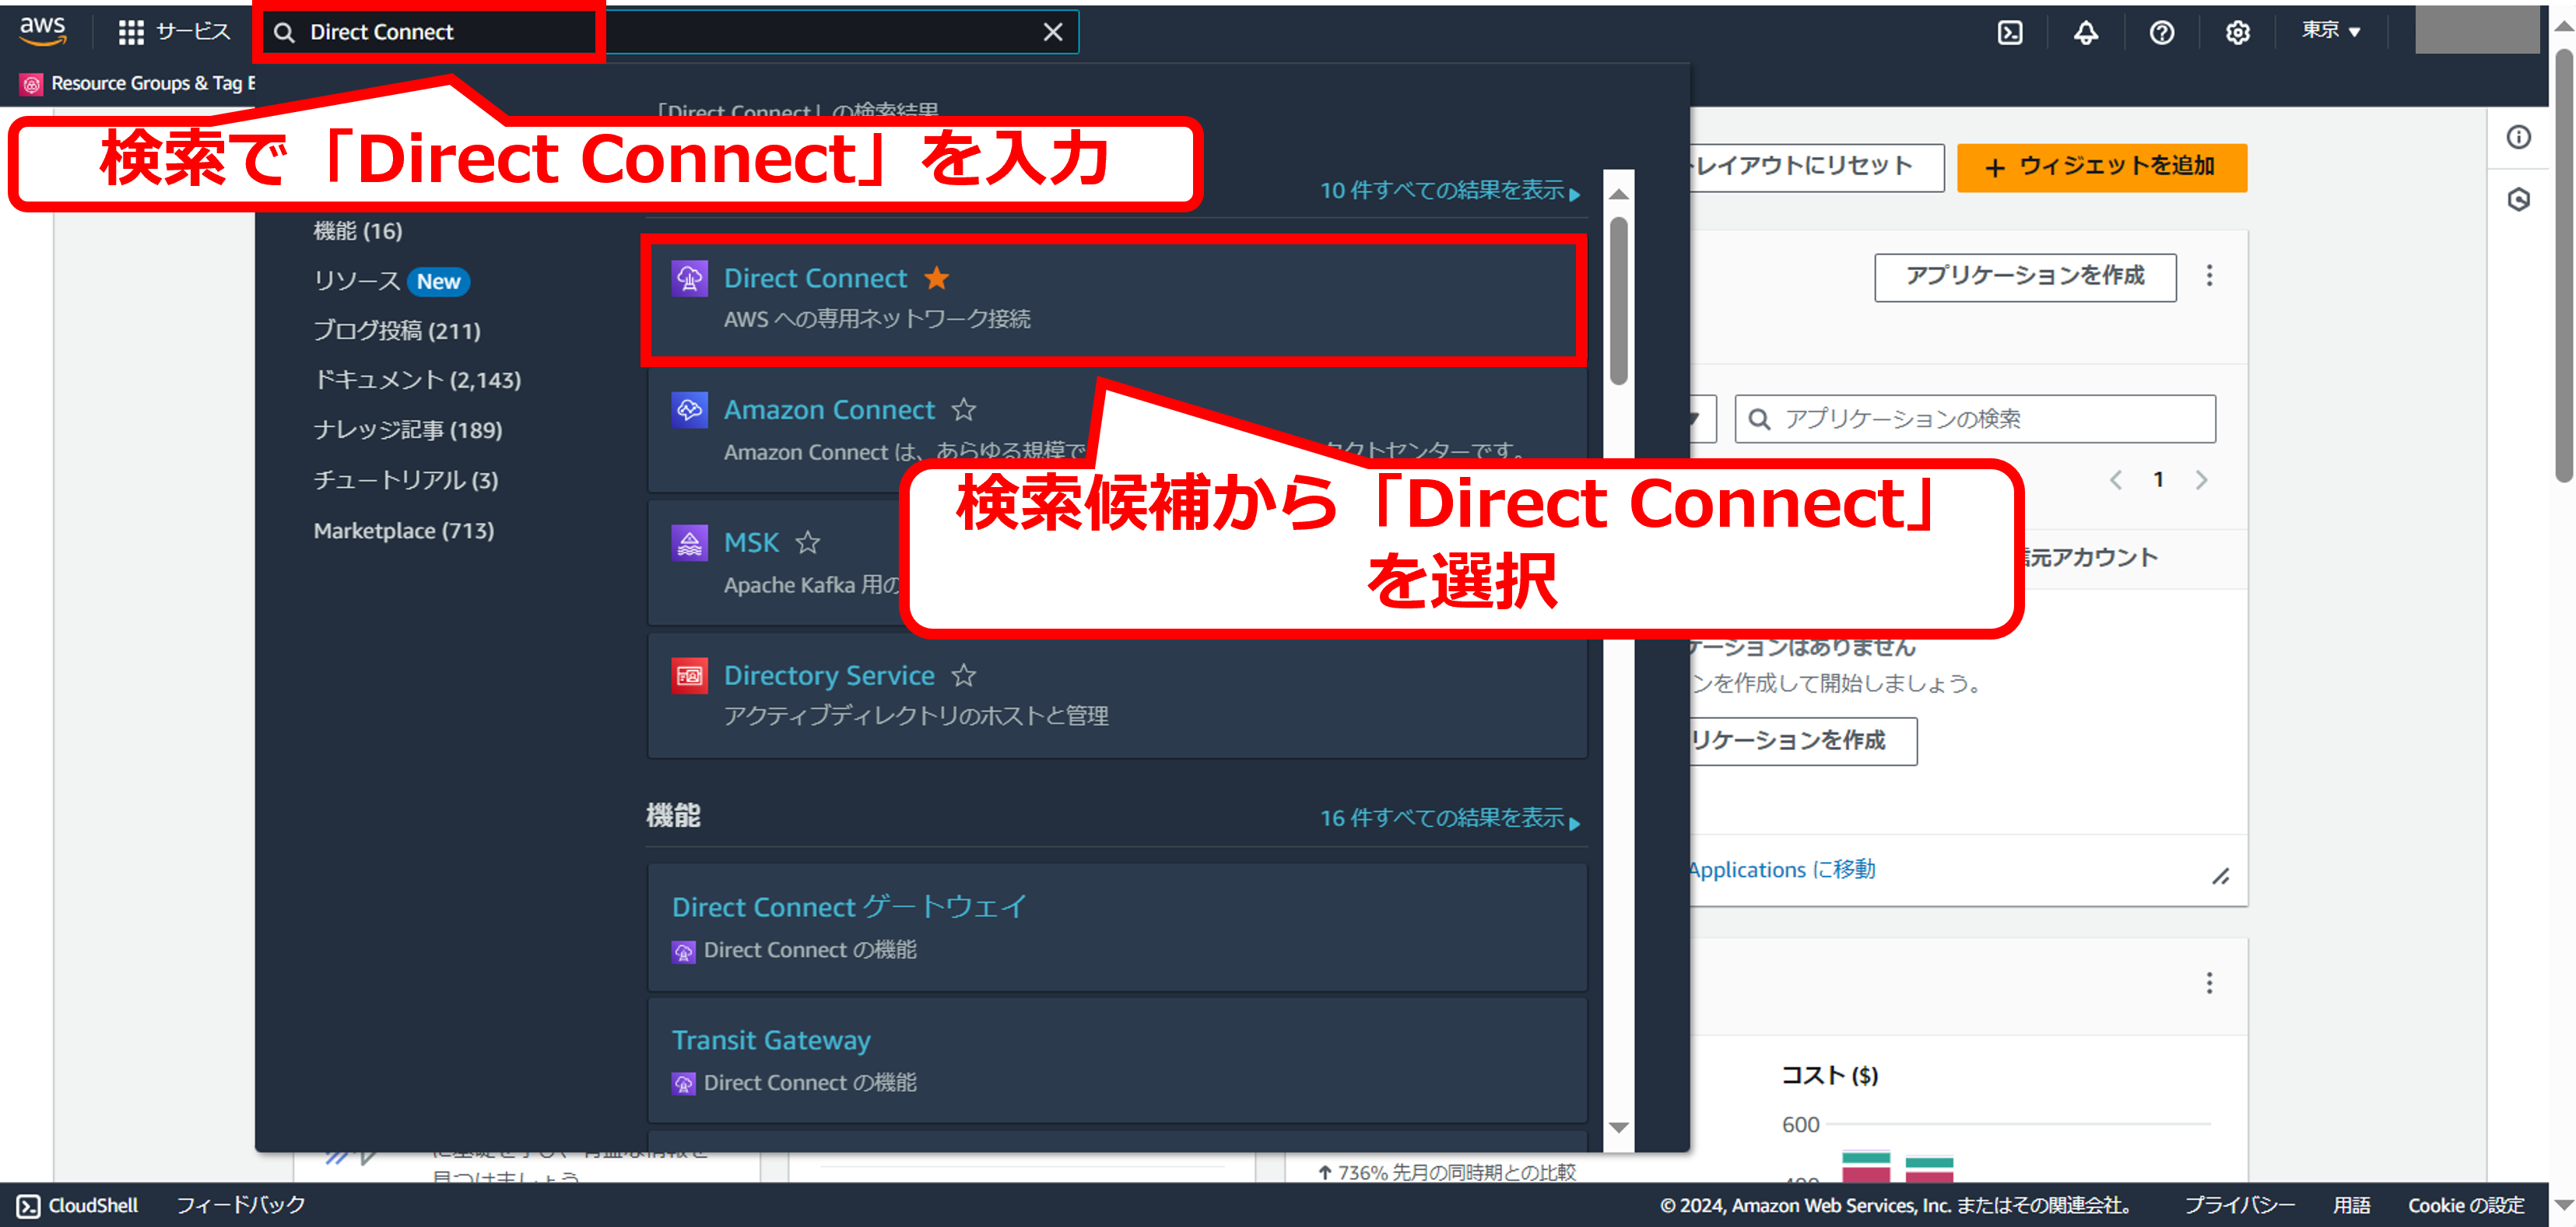2576x1227 pixels.
Task: Click the レイアウトにリセット button
Action: (1816, 167)
